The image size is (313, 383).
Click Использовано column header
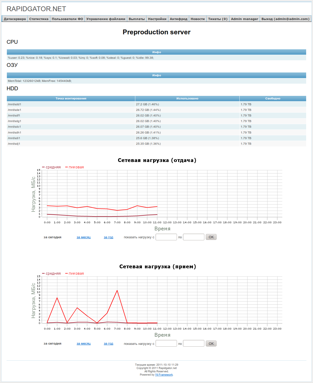[x=187, y=98]
